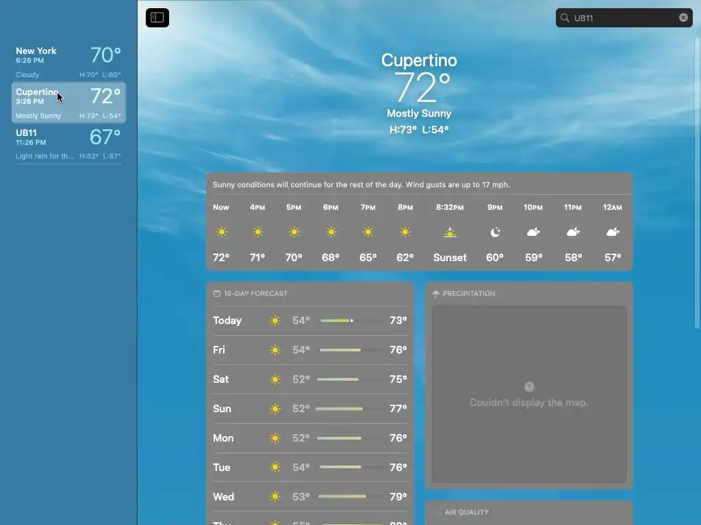
Task: Click the cloudy night icon under 11PM
Action: pos(573,232)
